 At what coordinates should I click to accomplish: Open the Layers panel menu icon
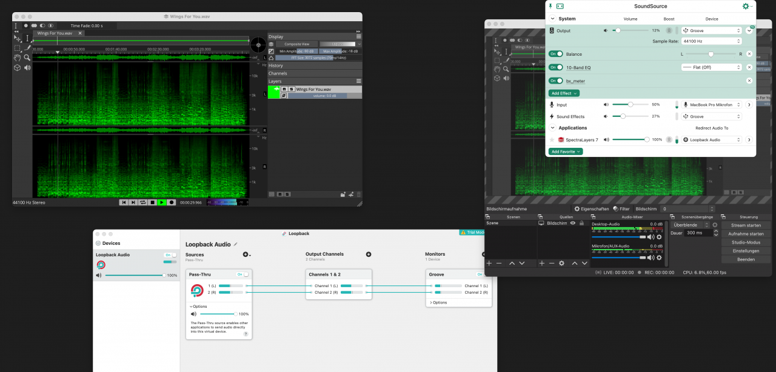coord(358,81)
